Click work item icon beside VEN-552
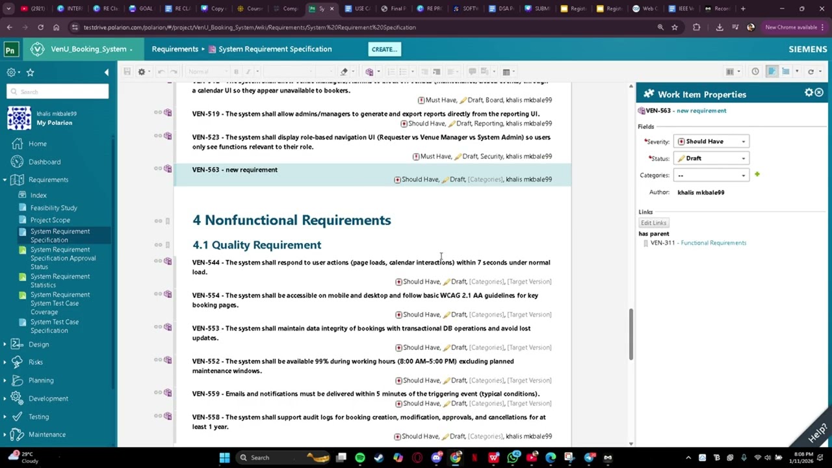Viewport: 832px width, 468px height. coord(168,360)
